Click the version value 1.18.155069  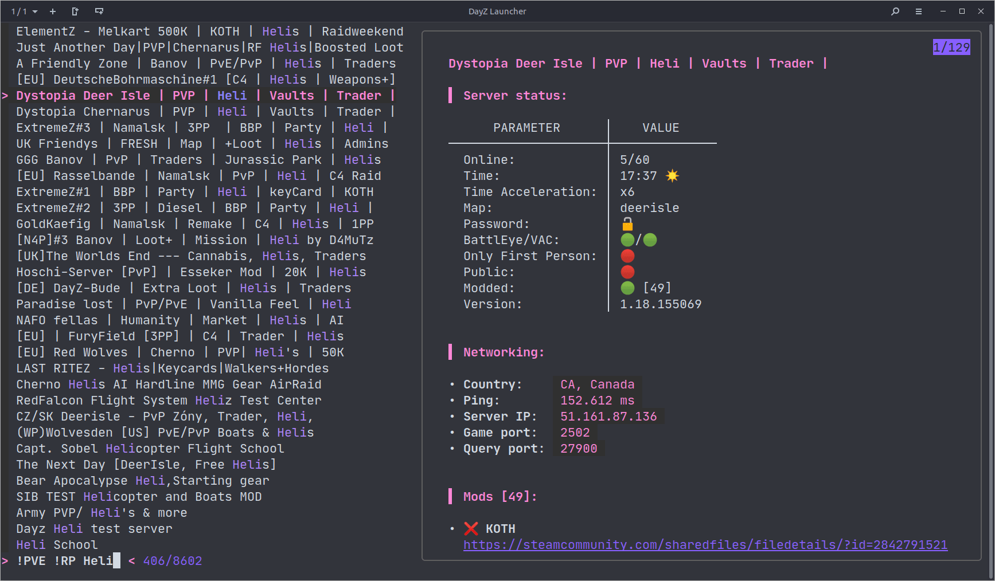pos(661,304)
